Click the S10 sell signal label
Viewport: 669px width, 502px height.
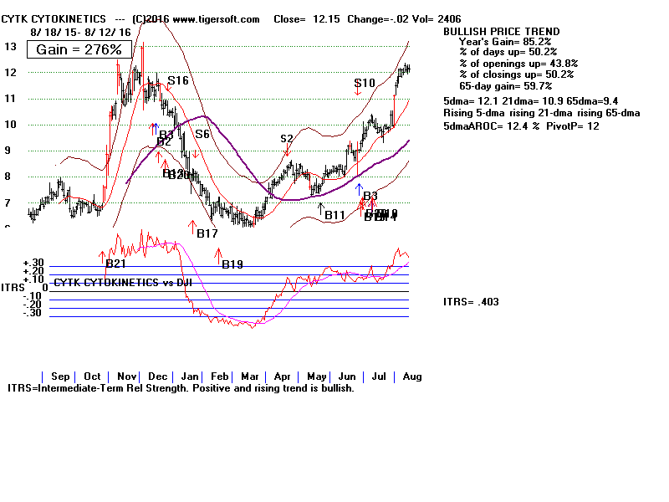[x=365, y=83]
